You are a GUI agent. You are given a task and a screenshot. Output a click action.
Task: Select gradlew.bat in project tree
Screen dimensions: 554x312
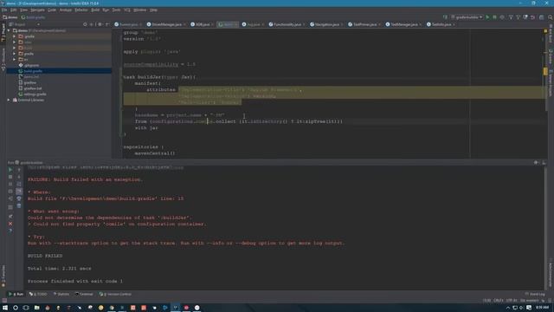[x=33, y=88]
